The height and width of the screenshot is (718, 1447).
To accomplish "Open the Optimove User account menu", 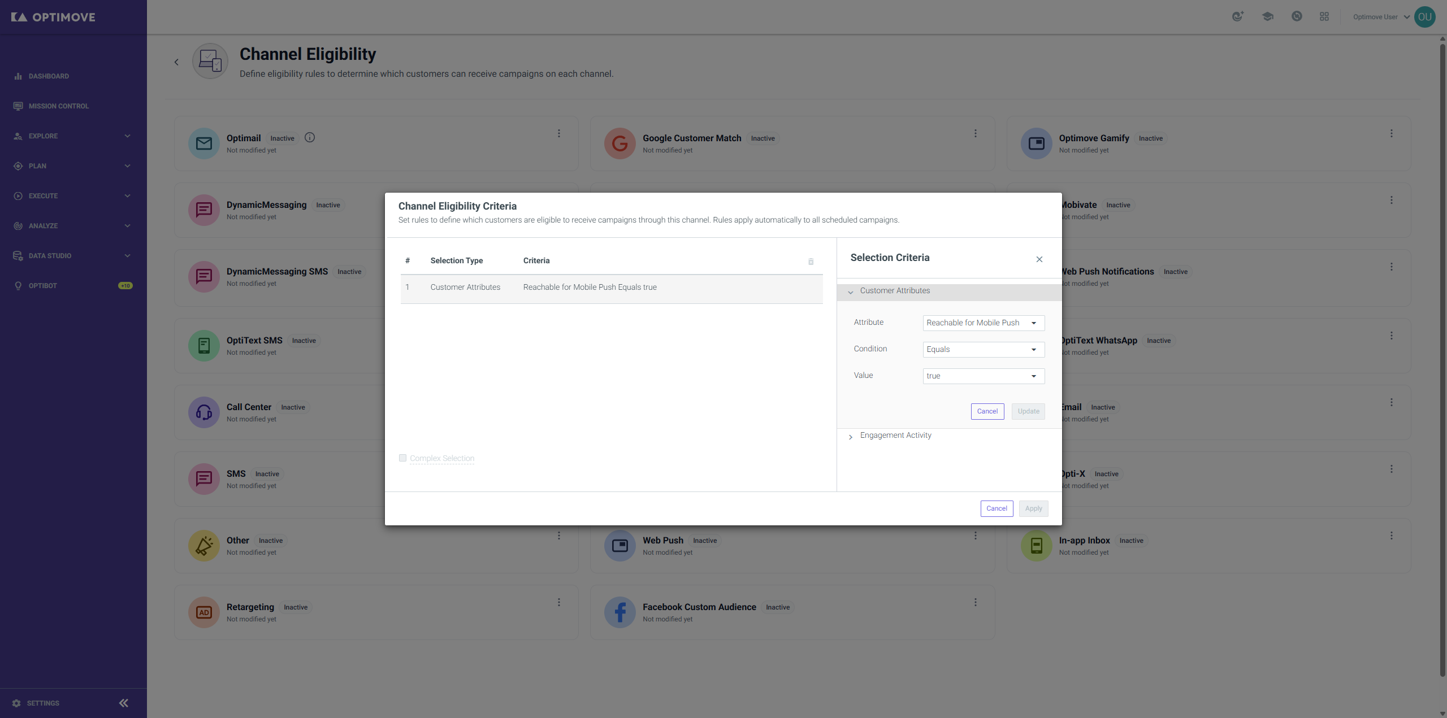I will (1381, 17).
